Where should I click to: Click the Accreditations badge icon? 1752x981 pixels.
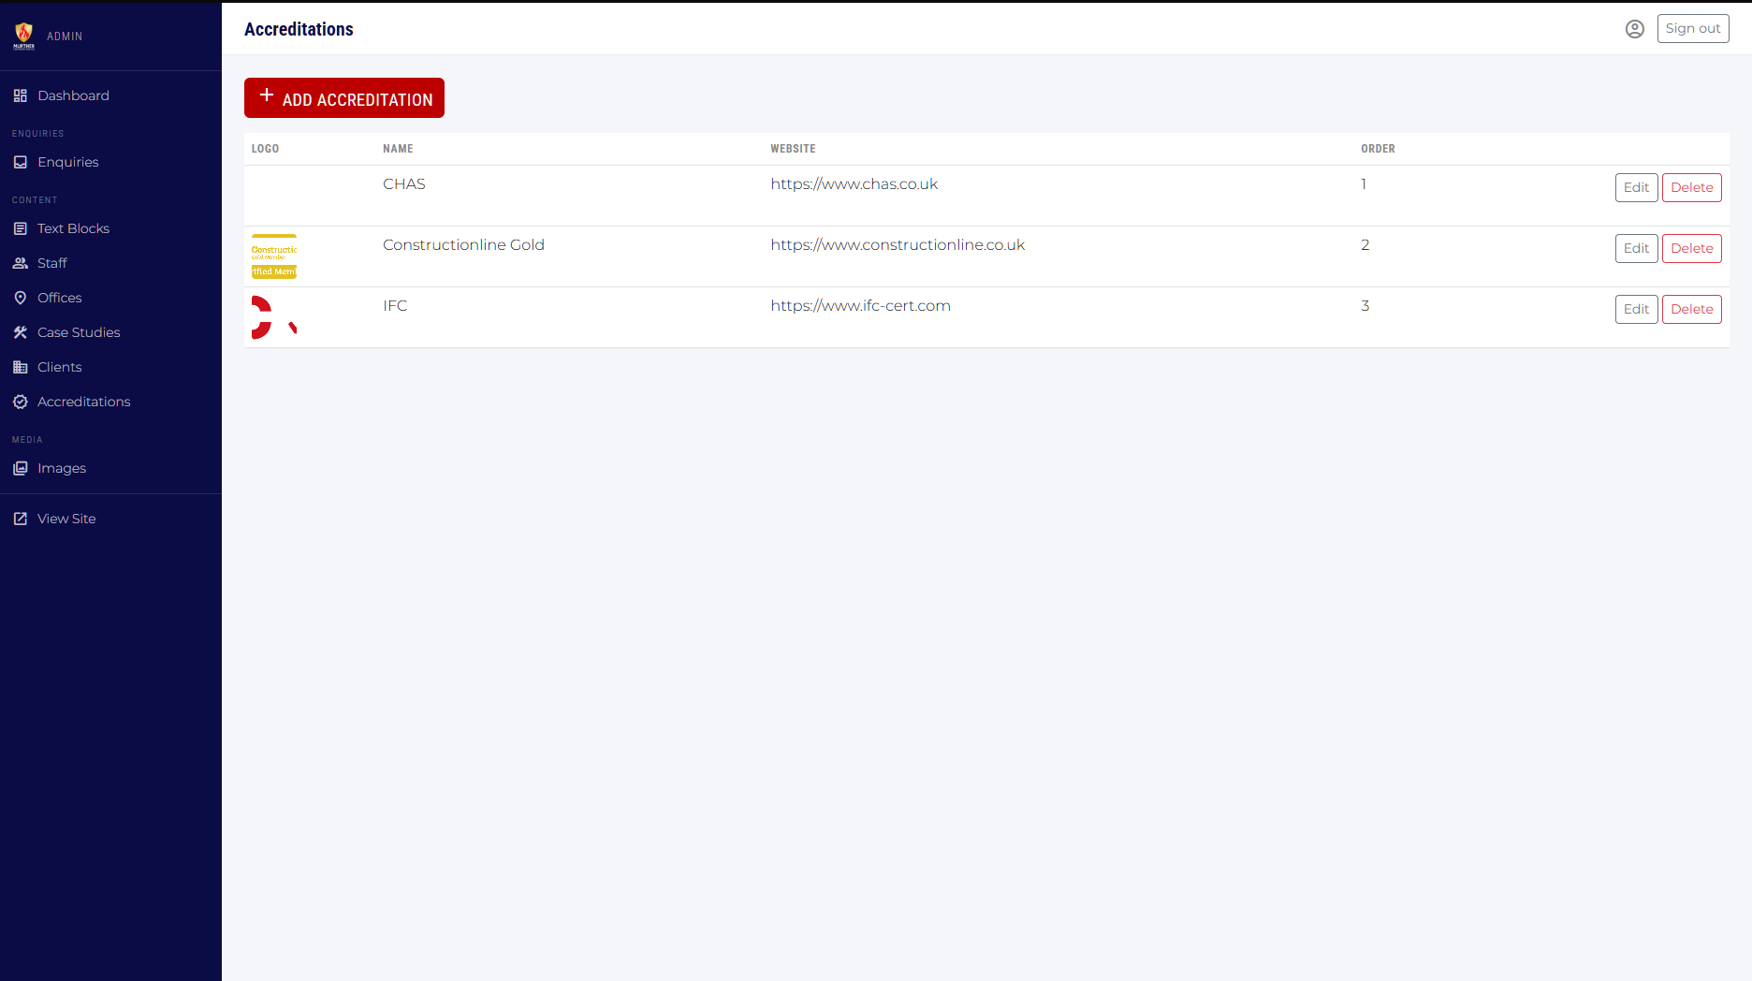20,401
